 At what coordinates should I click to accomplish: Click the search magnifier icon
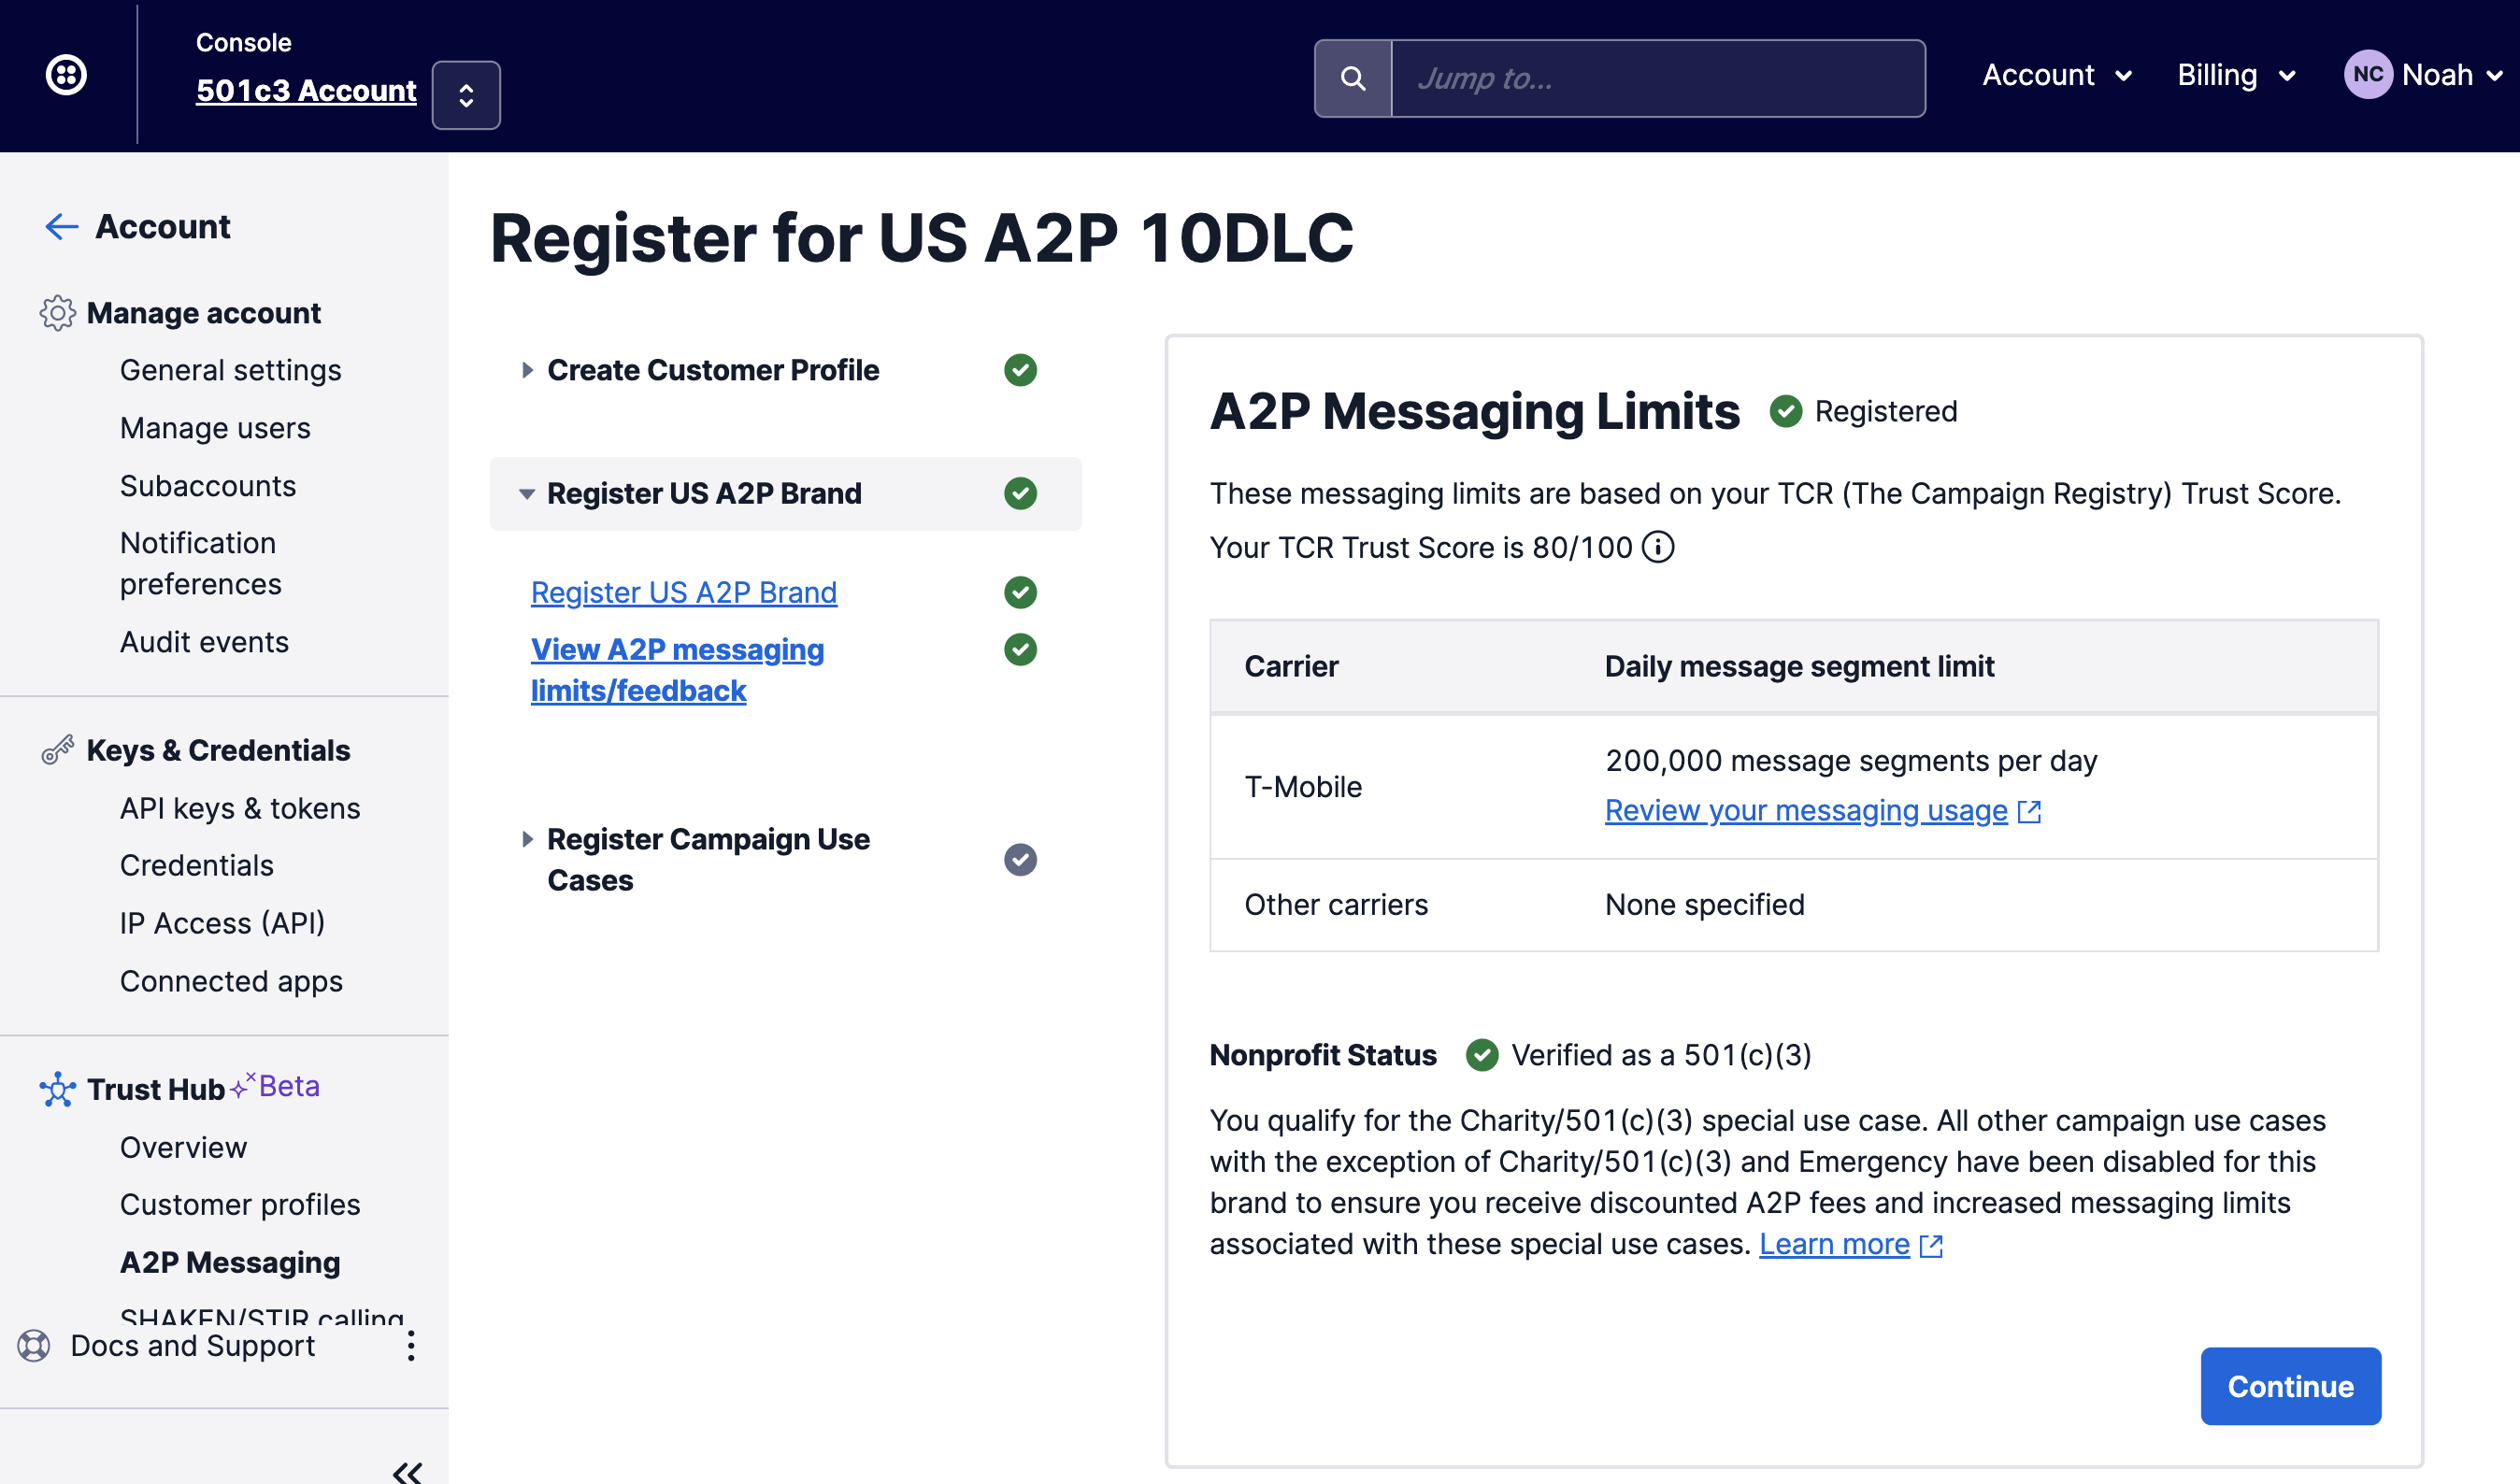[1355, 77]
